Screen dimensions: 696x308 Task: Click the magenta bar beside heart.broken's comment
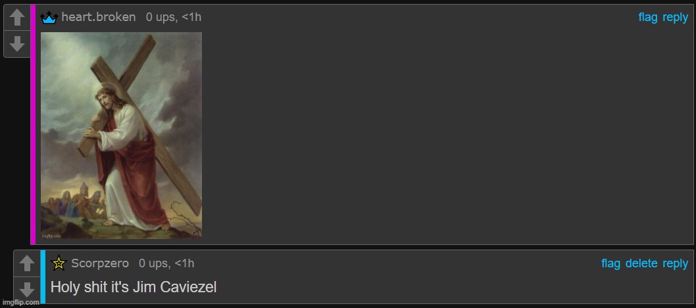[x=33, y=125]
